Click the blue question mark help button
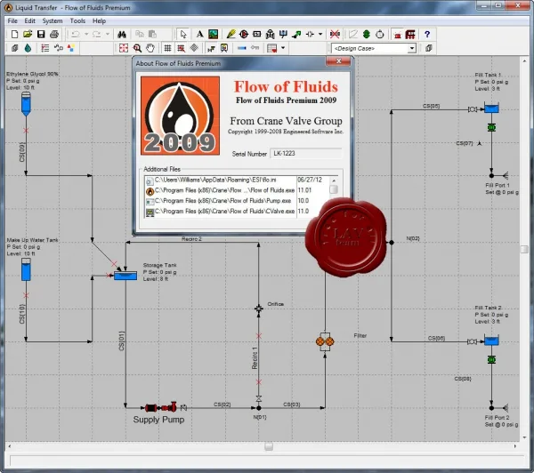534x473 pixels. click(x=427, y=34)
